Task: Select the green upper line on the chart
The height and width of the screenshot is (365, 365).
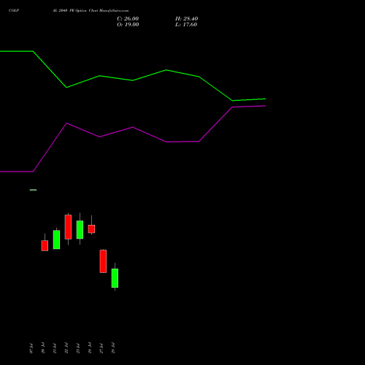Action: click(133, 80)
